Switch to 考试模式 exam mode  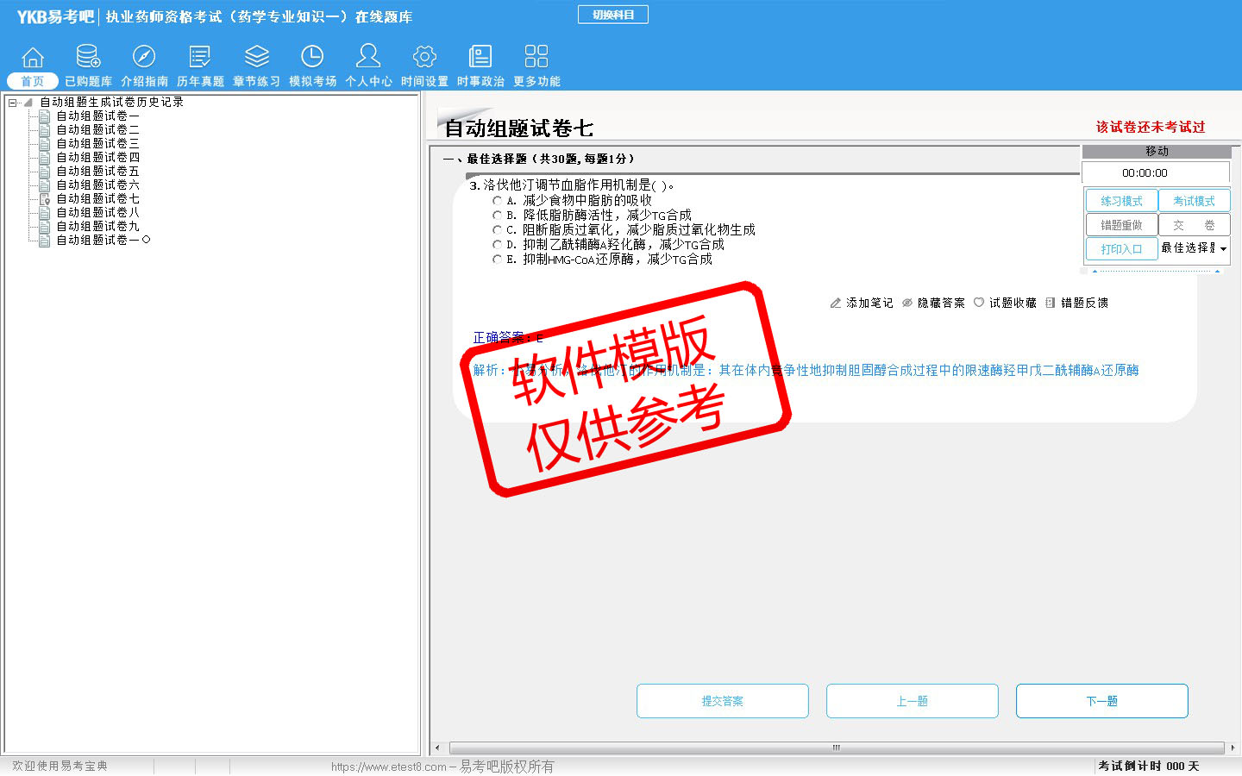coord(1194,201)
